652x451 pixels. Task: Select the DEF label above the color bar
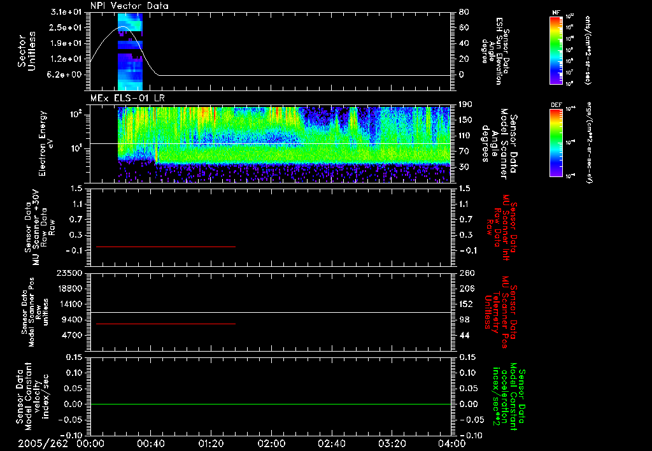pos(556,105)
